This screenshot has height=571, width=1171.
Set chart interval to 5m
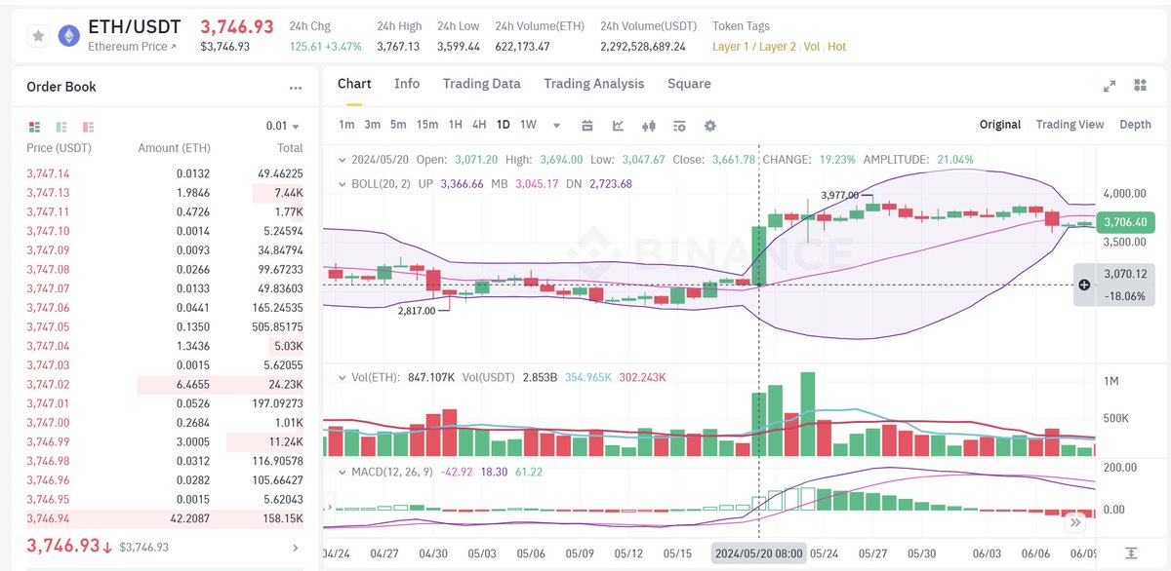pyautogui.click(x=398, y=125)
